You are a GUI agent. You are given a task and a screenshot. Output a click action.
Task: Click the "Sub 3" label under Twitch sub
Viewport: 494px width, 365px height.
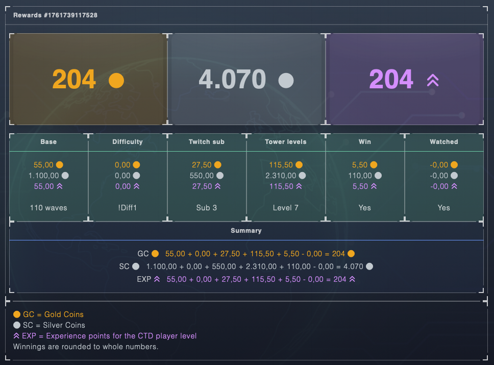(x=207, y=208)
